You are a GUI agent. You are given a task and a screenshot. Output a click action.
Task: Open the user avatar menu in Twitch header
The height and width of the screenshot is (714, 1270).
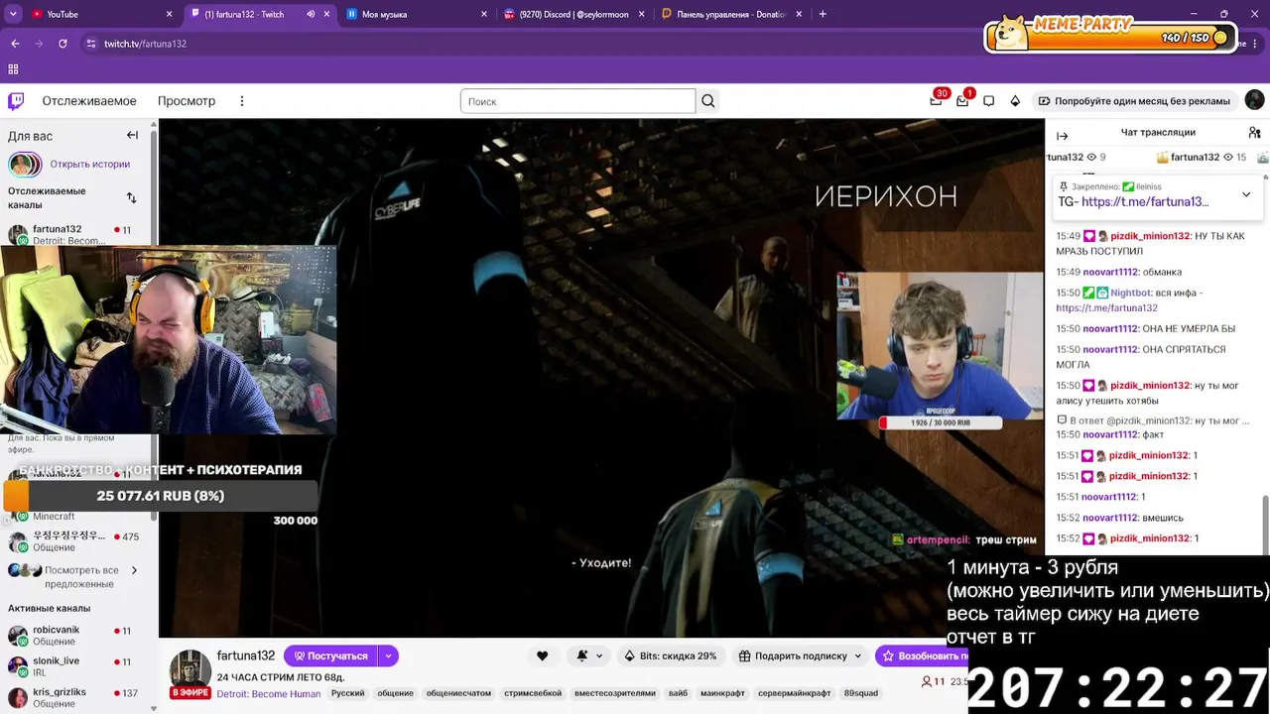[x=1254, y=100]
